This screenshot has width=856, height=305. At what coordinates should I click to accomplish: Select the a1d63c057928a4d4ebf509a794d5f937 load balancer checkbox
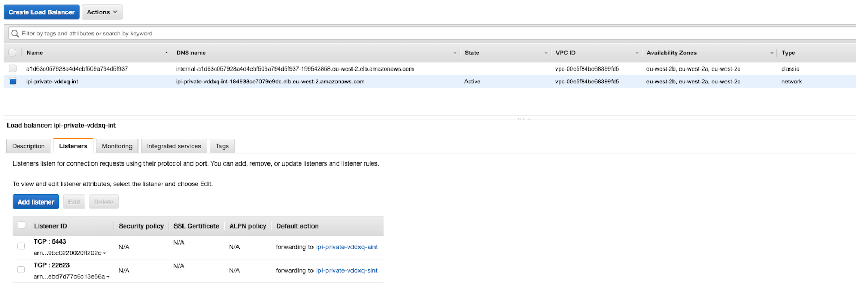coord(12,68)
